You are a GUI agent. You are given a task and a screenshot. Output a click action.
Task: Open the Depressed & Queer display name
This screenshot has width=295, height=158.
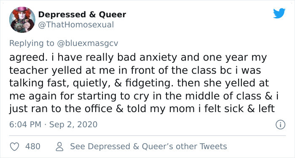[x=82, y=15]
